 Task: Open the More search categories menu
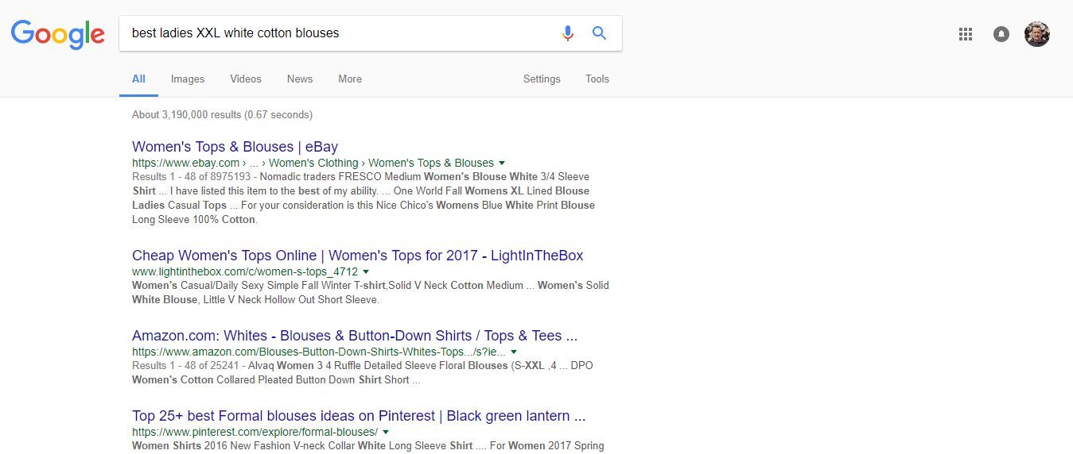click(x=350, y=79)
